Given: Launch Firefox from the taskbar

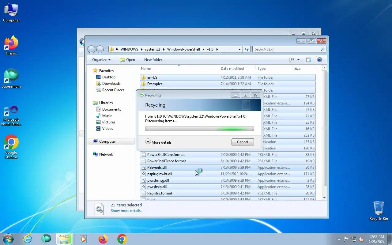Looking at the screenshot, I should 103,239.
